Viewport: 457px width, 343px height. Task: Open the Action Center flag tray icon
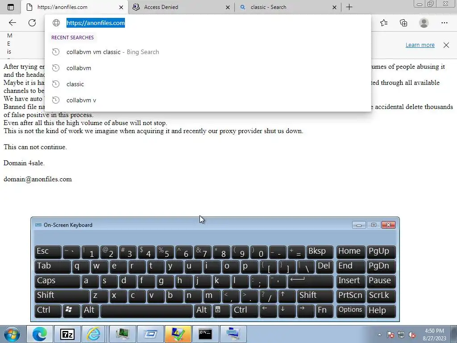391,335
